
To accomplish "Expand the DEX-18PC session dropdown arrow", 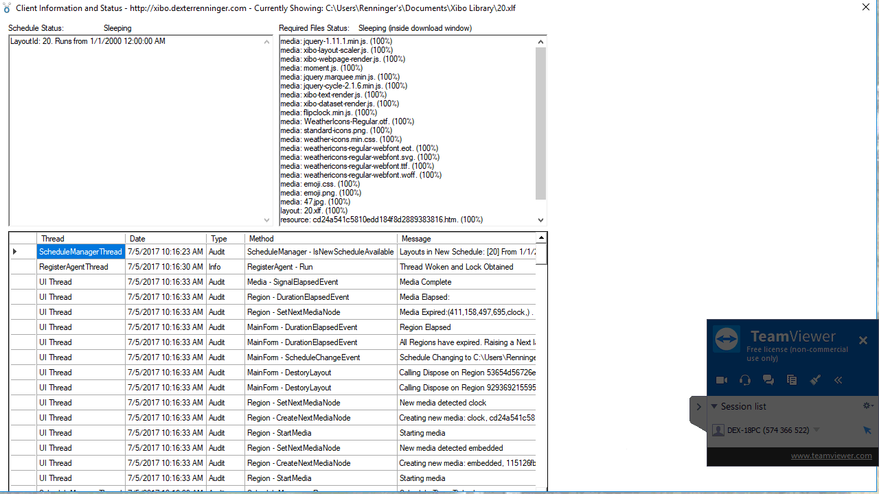I will [817, 430].
